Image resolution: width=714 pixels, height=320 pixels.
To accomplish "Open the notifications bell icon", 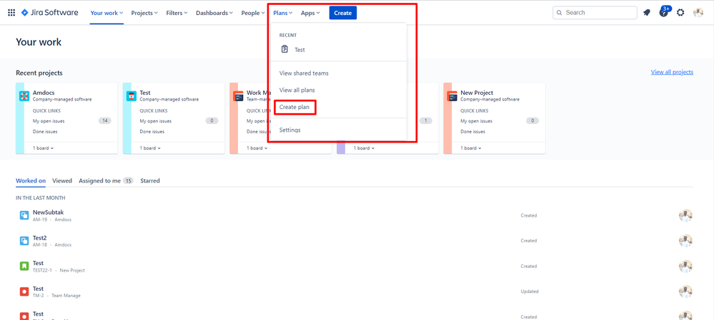I will pos(647,13).
